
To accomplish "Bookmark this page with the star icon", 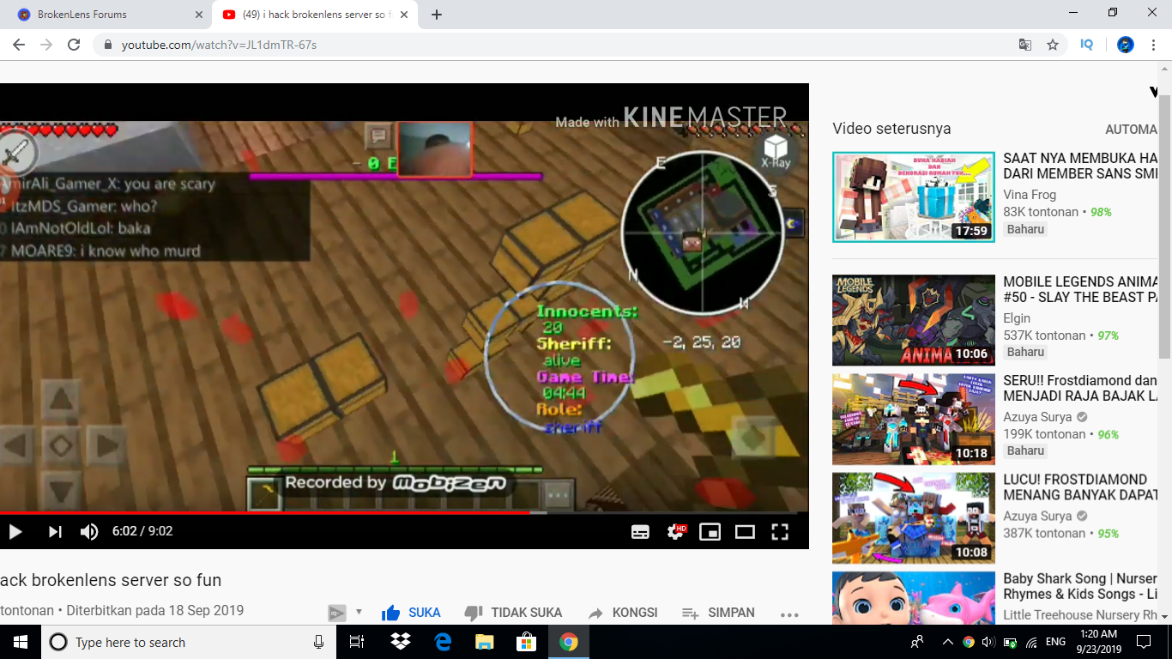I will tap(1053, 45).
